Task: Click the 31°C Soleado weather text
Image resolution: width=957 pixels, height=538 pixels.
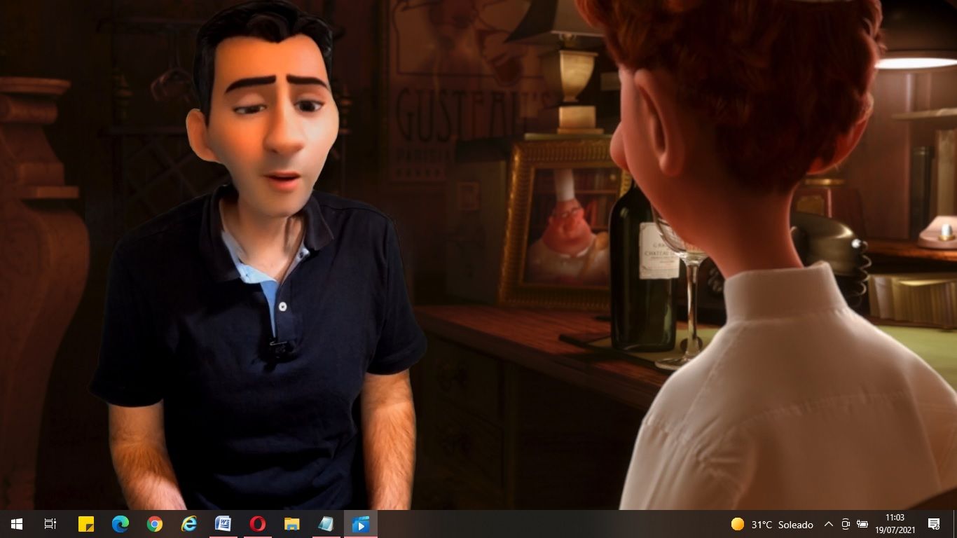Action: click(x=782, y=524)
